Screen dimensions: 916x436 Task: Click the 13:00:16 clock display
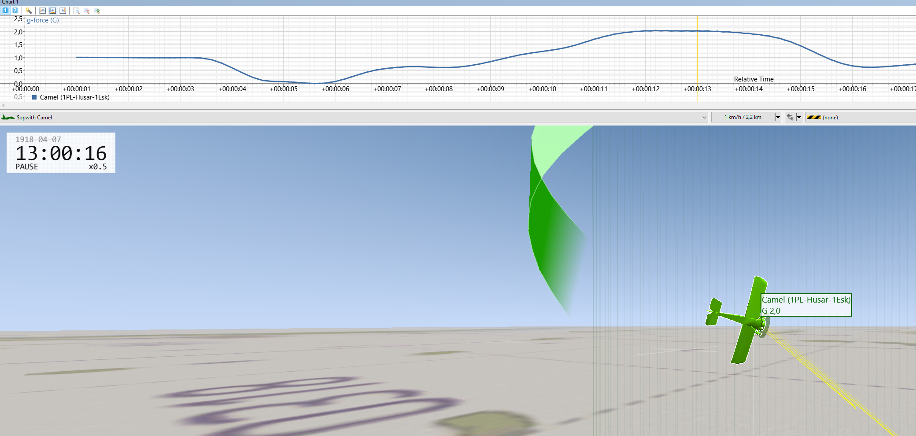click(61, 153)
